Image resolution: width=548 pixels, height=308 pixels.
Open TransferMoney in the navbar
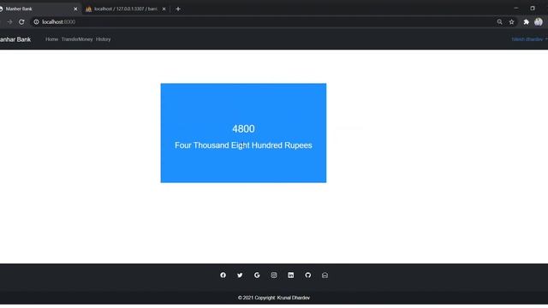(x=77, y=39)
